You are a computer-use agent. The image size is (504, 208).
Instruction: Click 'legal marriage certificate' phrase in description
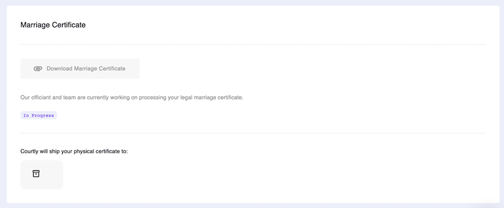click(213, 97)
